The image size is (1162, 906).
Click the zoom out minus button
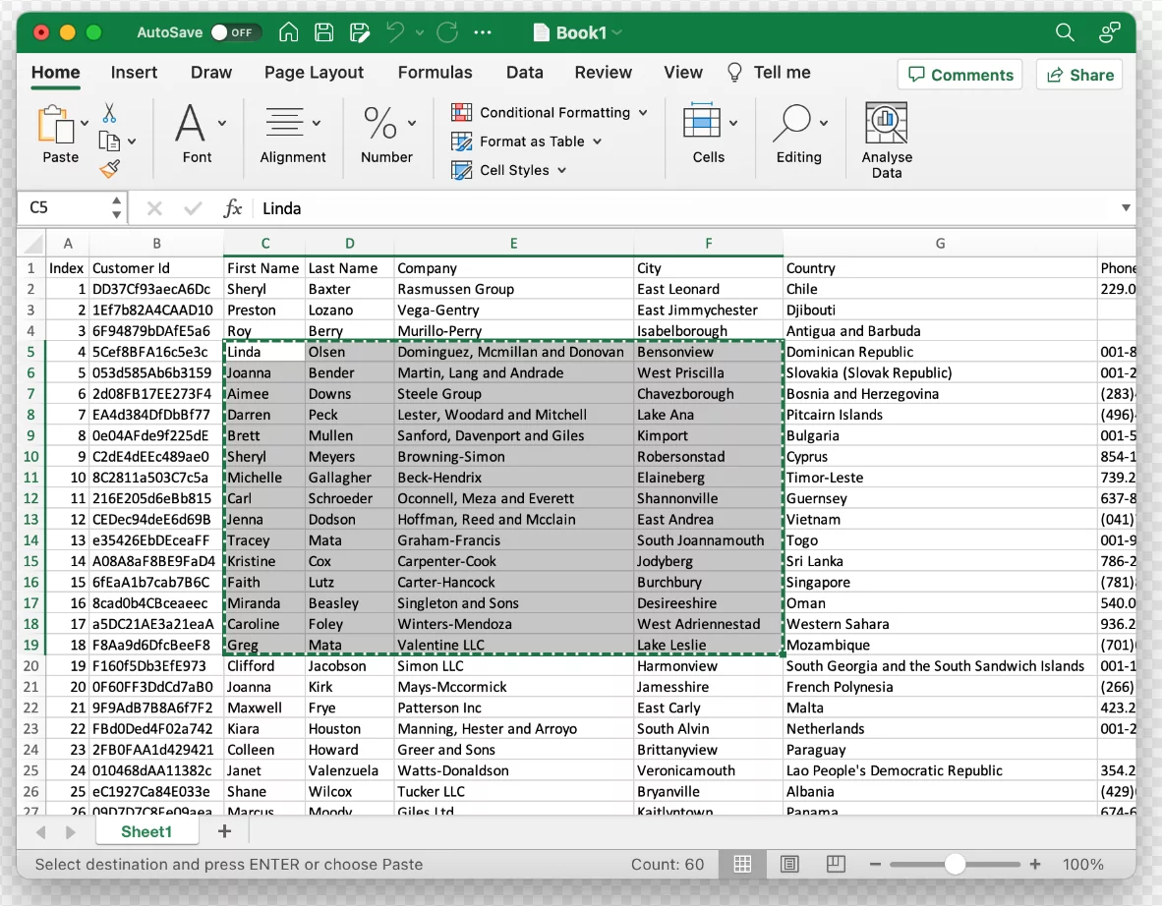tap(875, 864)
